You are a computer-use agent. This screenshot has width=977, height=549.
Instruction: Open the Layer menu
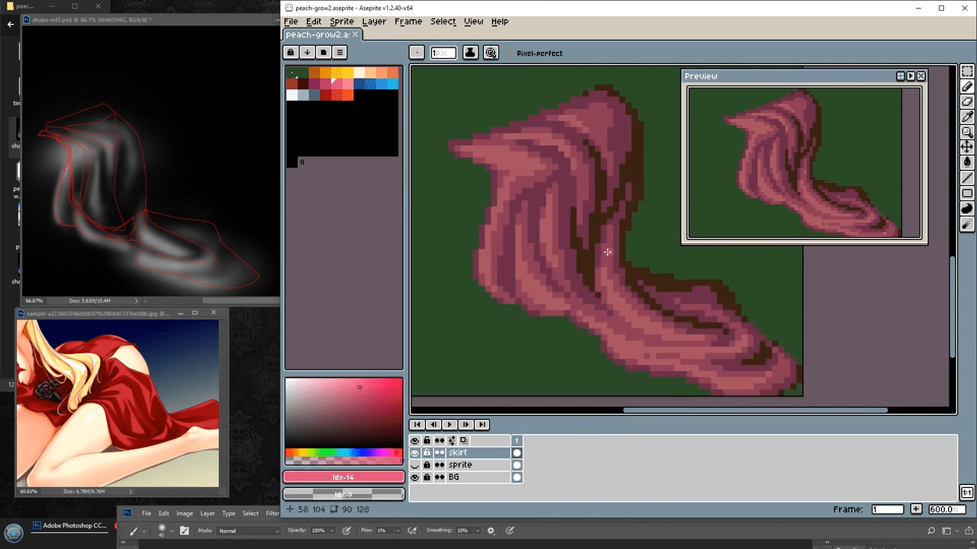[373, 21]
